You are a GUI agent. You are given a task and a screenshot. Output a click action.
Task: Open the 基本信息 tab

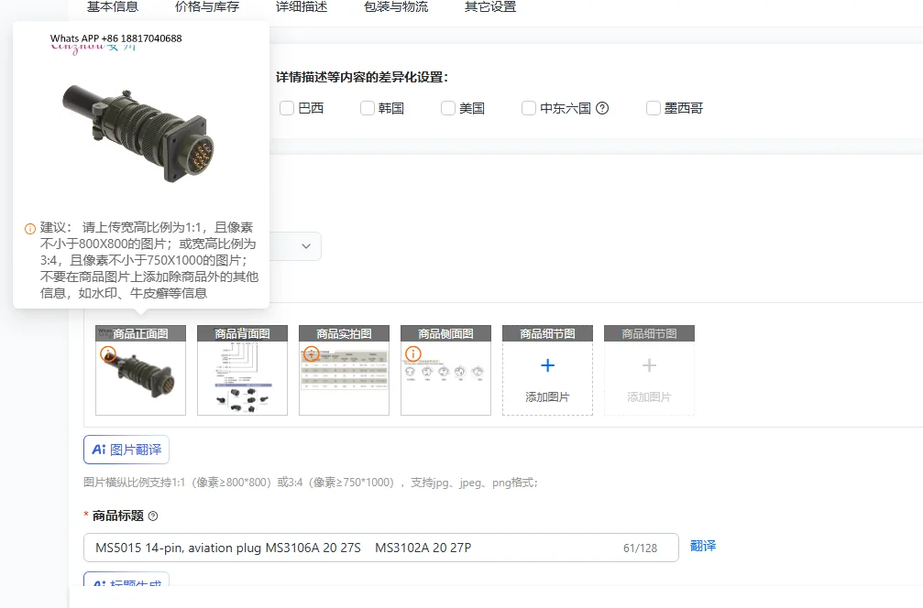(x=113, y=7)
